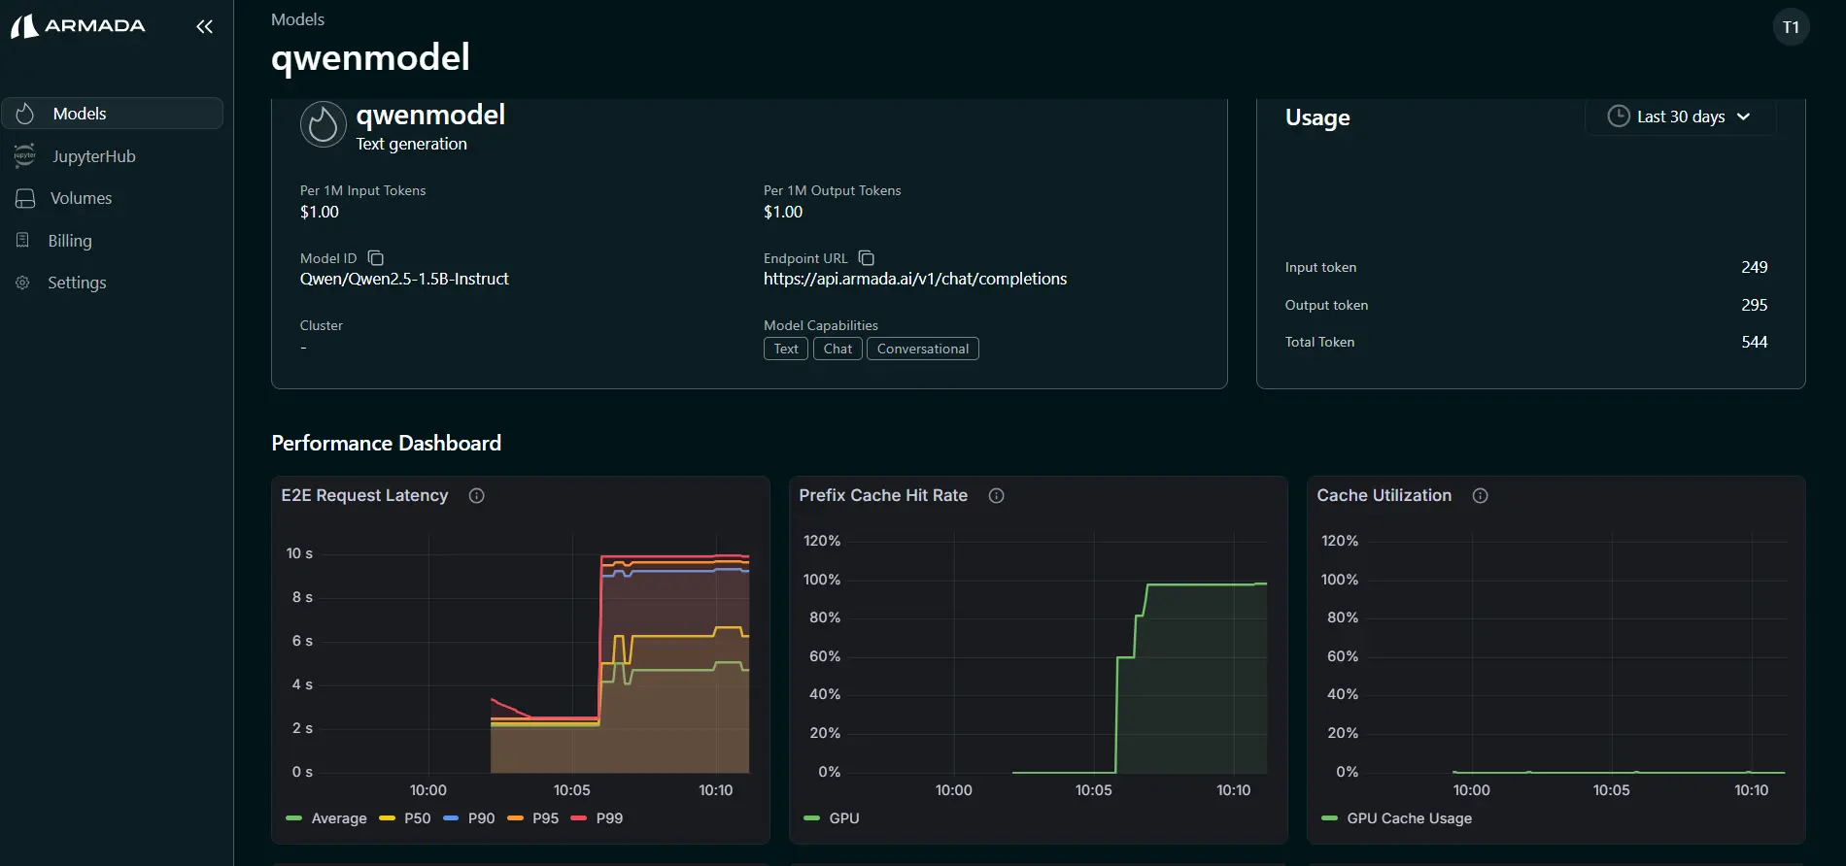Click the Per 1M Input Tokens price $1.00
The width and height of the screenshot is (1846, 866).
(320, 212)
